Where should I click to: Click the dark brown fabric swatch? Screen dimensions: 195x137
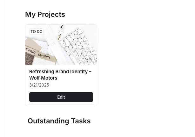(x=30, y=58)
